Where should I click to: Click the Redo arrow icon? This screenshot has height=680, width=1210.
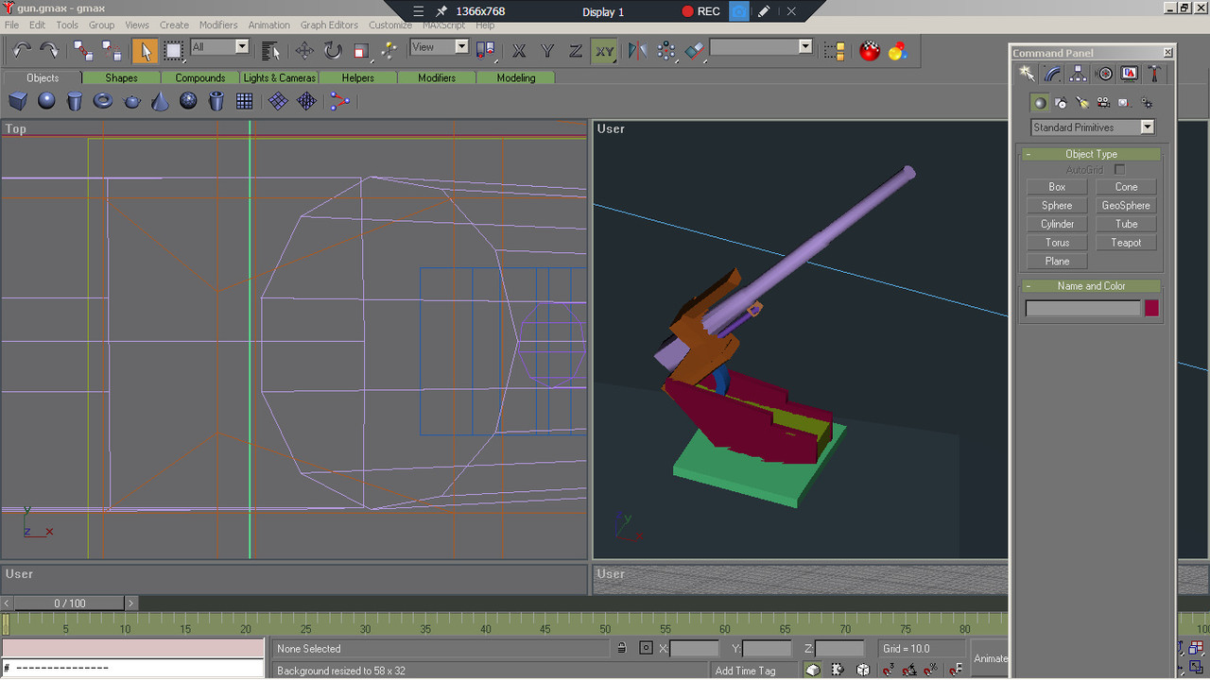(x=49, y=50)
